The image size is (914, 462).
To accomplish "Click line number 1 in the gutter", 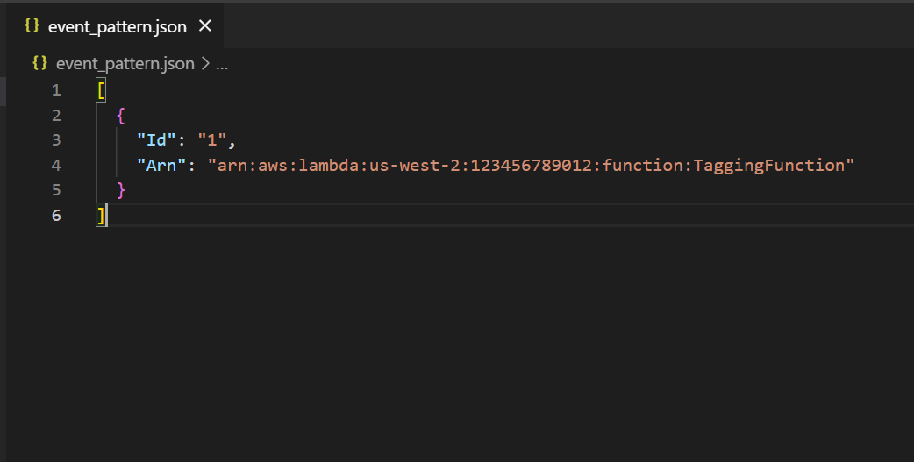I will tap(56, 90).
